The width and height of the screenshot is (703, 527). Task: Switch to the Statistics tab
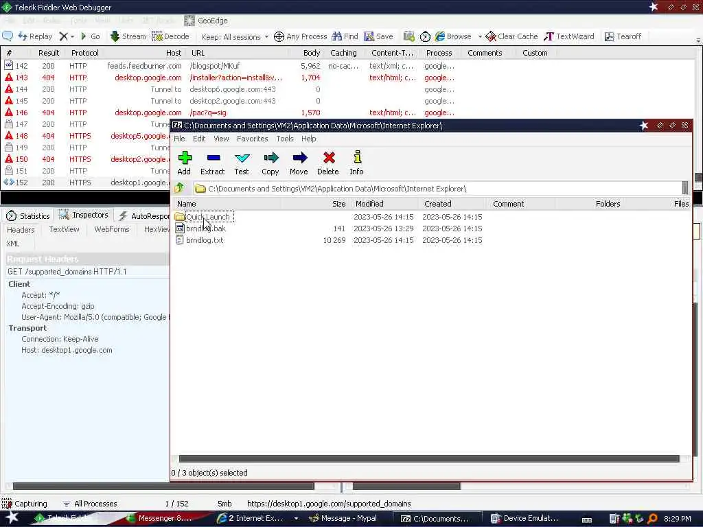click(27, 216)
